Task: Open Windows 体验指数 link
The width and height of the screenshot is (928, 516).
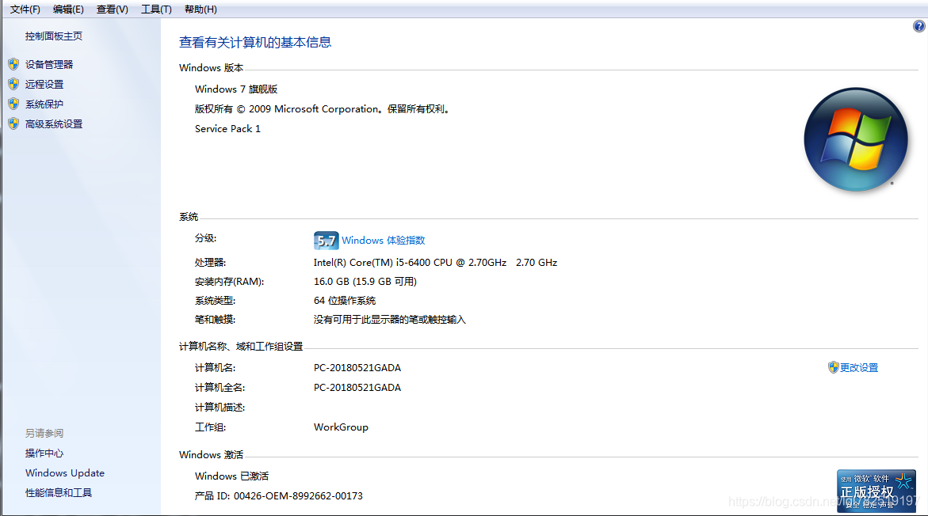Action: point(384,241)
